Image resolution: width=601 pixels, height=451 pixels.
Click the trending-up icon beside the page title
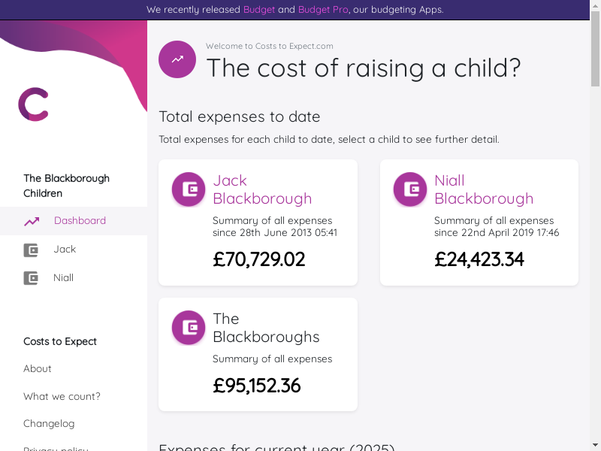[177, 59]
